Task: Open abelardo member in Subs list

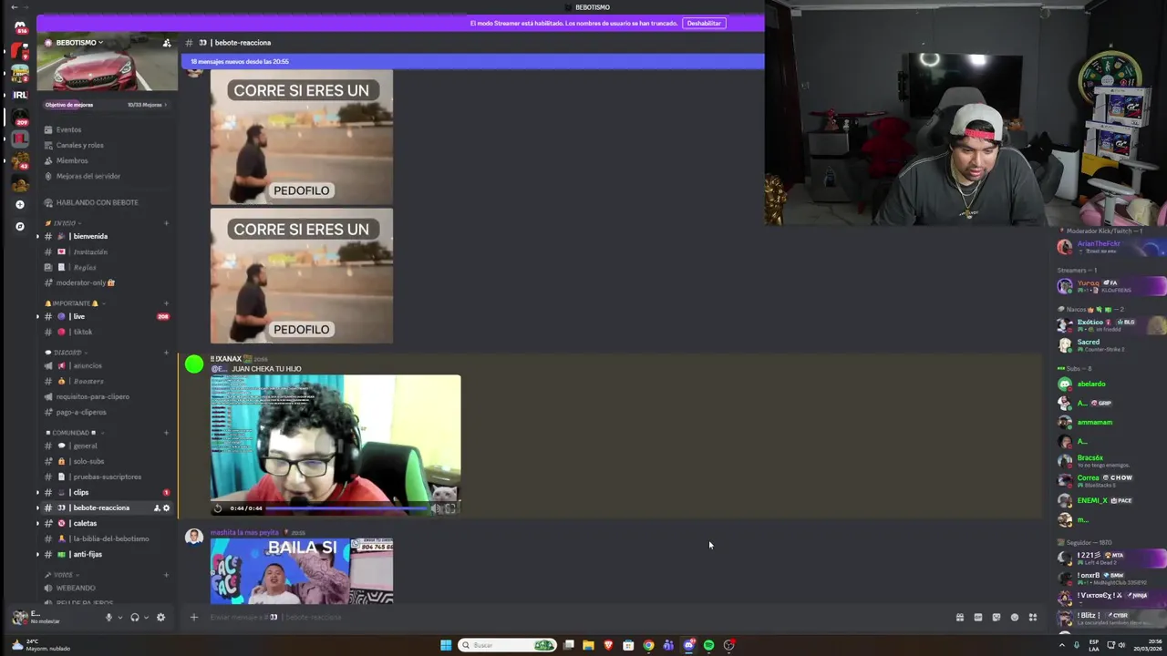Action: [x=1110, y=384]
